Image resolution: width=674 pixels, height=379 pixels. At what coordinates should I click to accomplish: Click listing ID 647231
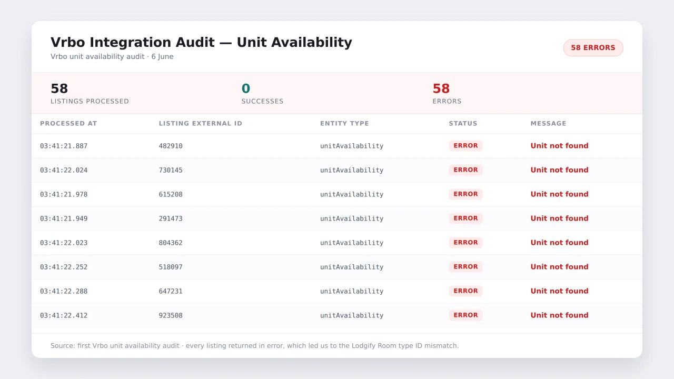pyautogui.click(x=171, y=291)
